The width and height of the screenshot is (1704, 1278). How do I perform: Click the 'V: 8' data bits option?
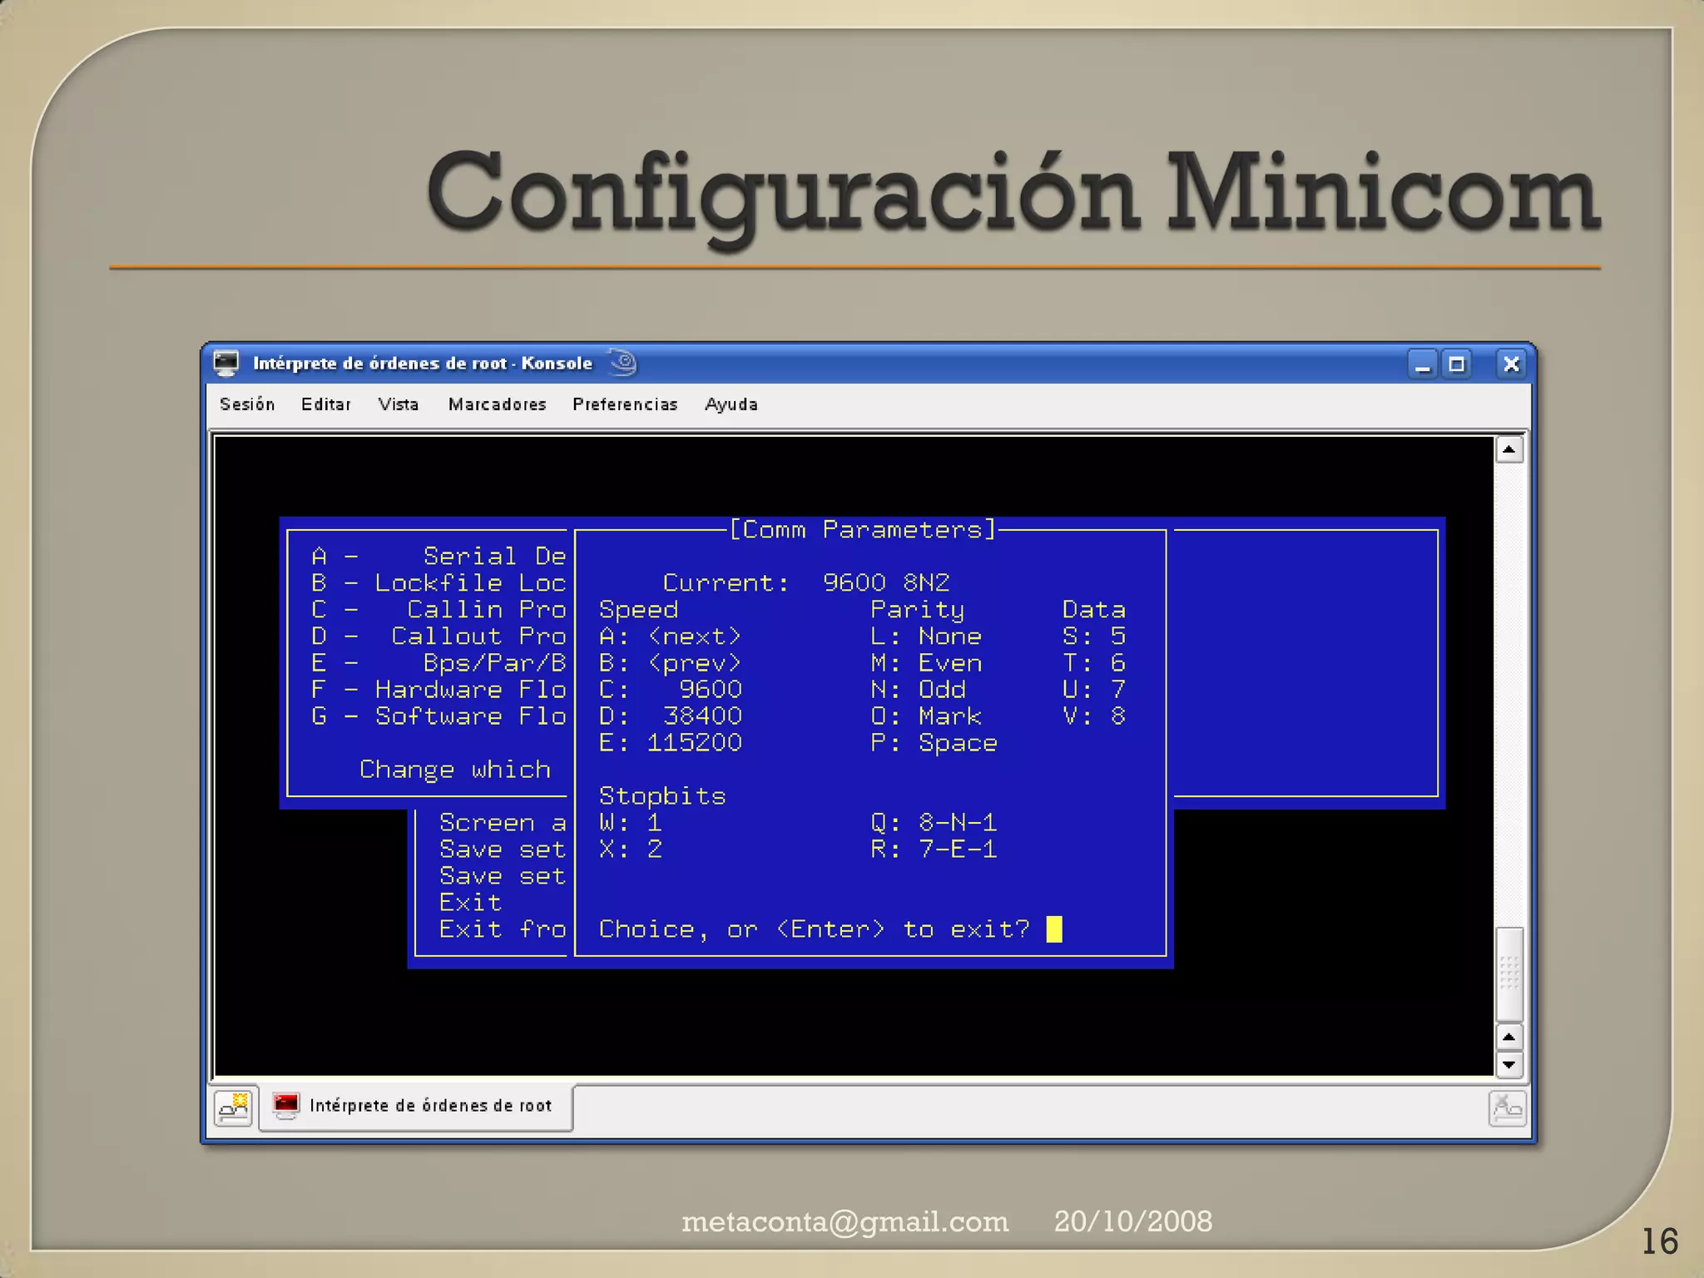click(1094, 716)
